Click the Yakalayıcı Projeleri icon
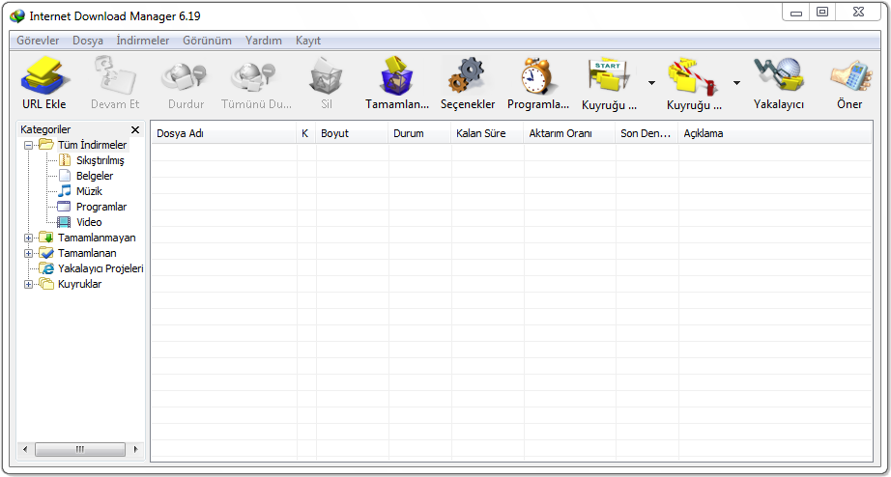891x477 pixels. [x=46, y=268]
